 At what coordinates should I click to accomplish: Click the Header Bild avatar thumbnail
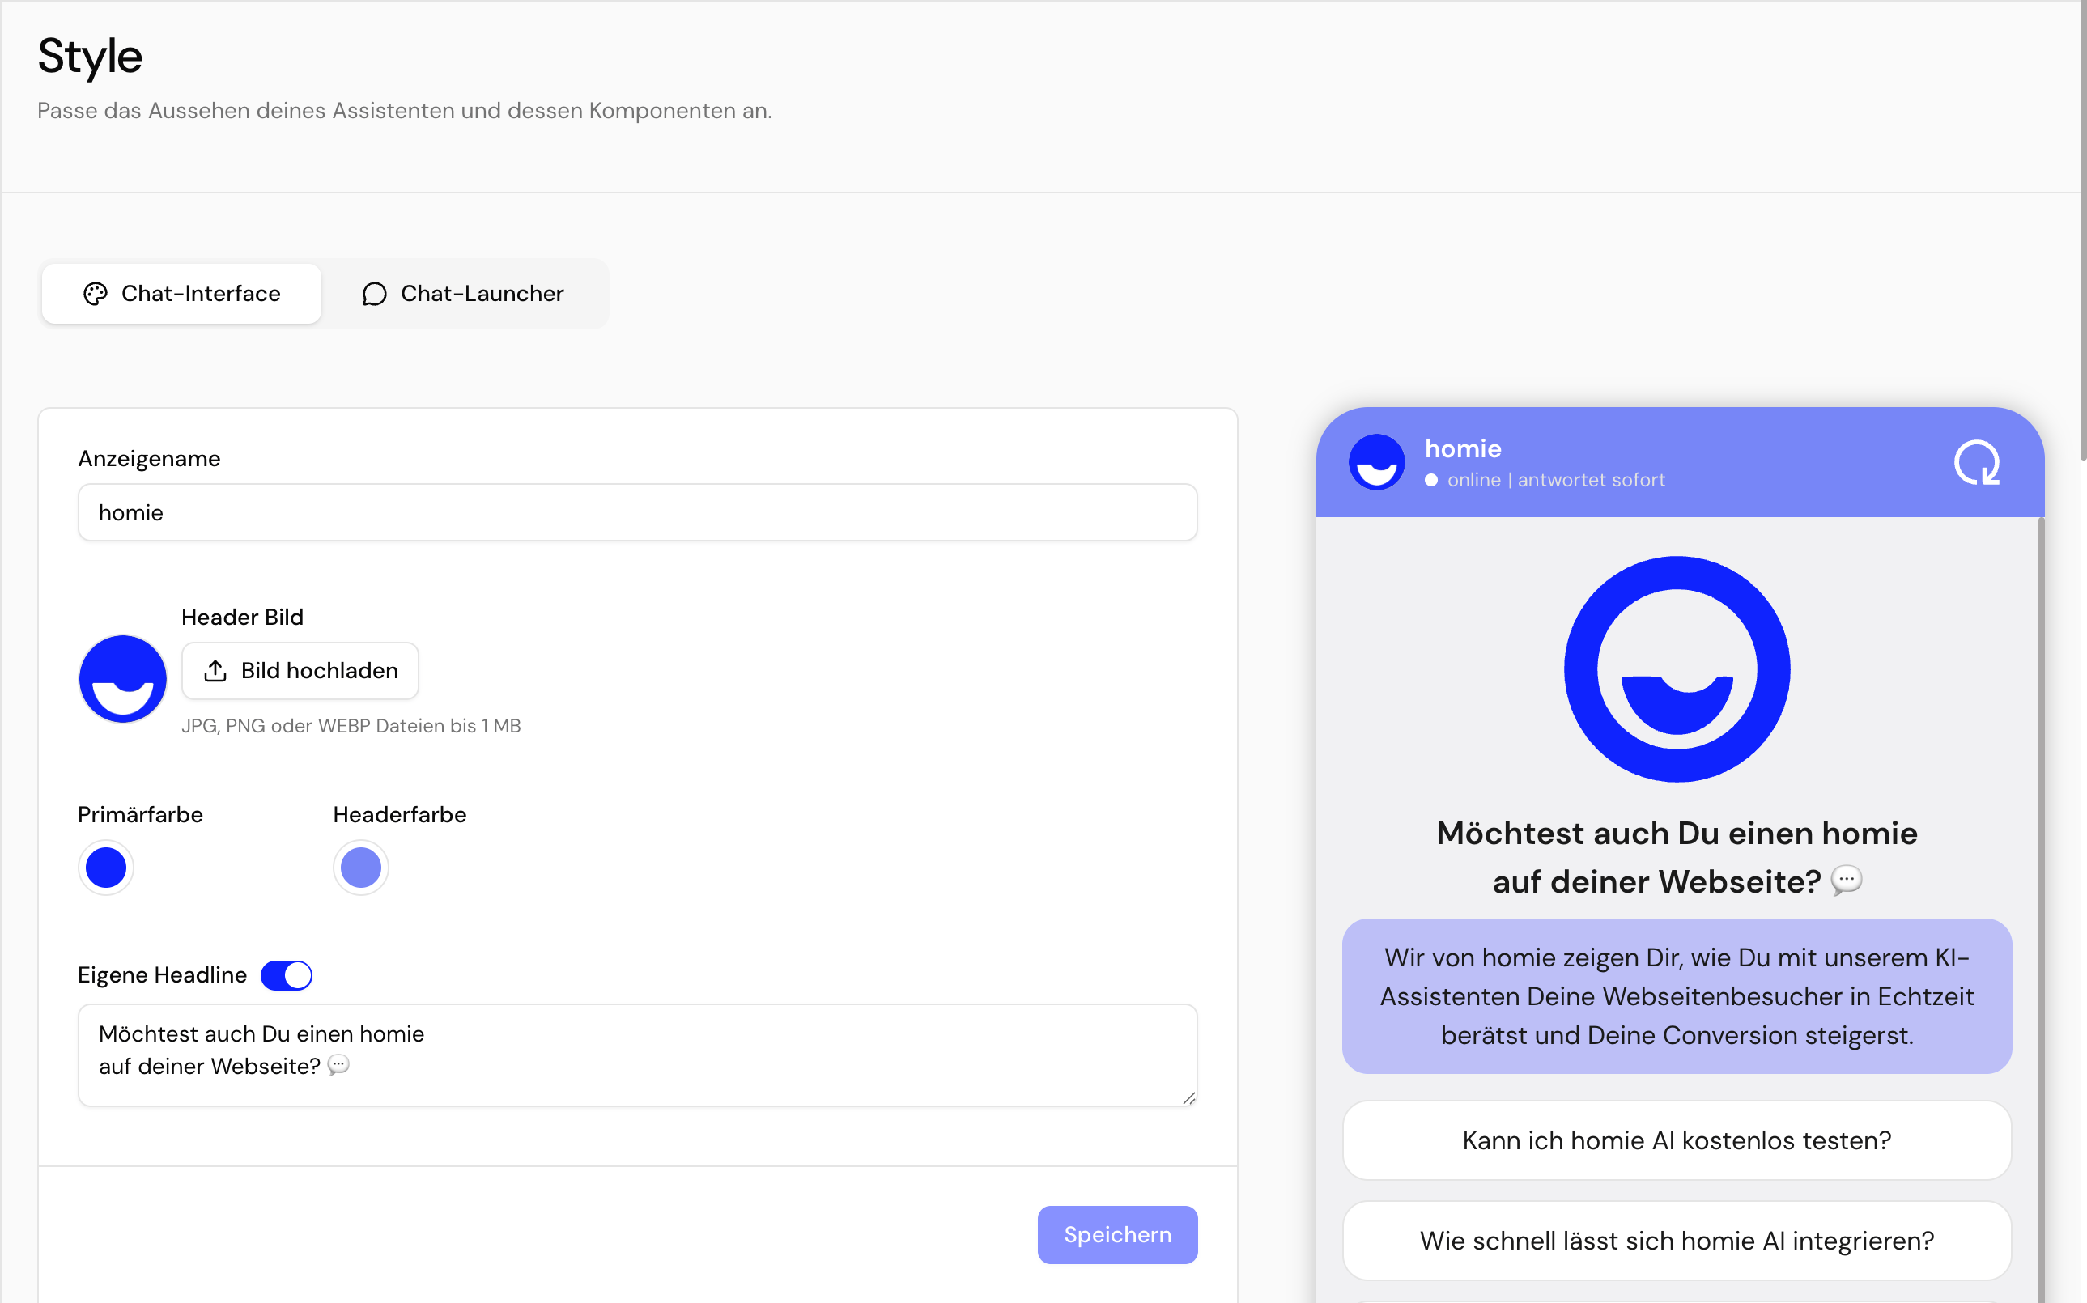pos(122,679)
